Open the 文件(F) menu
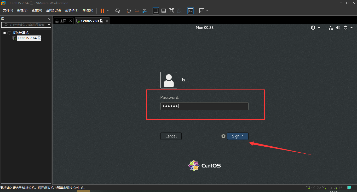This screenshot has width=357, height=192. (8, 10)
